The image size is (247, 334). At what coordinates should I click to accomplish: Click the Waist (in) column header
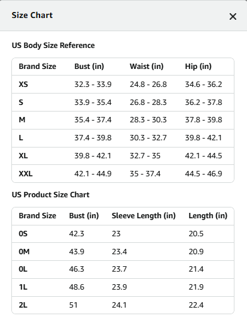coord(147,67)
